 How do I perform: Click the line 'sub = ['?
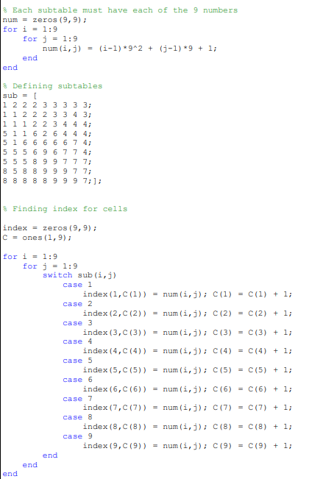[x=20, y=96]
